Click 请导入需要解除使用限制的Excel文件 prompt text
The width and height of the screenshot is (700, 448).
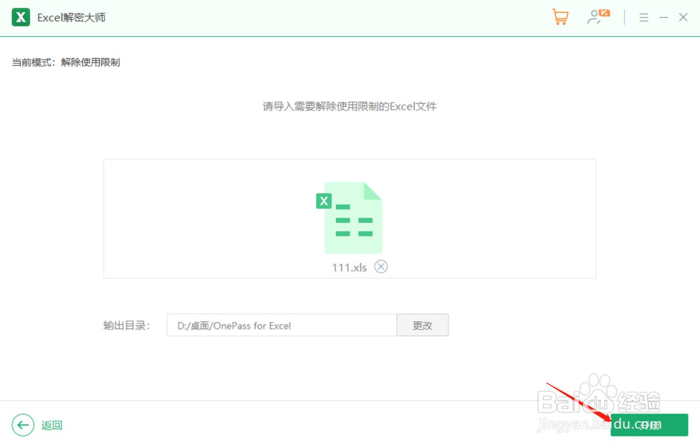click(x=349, y=106)
